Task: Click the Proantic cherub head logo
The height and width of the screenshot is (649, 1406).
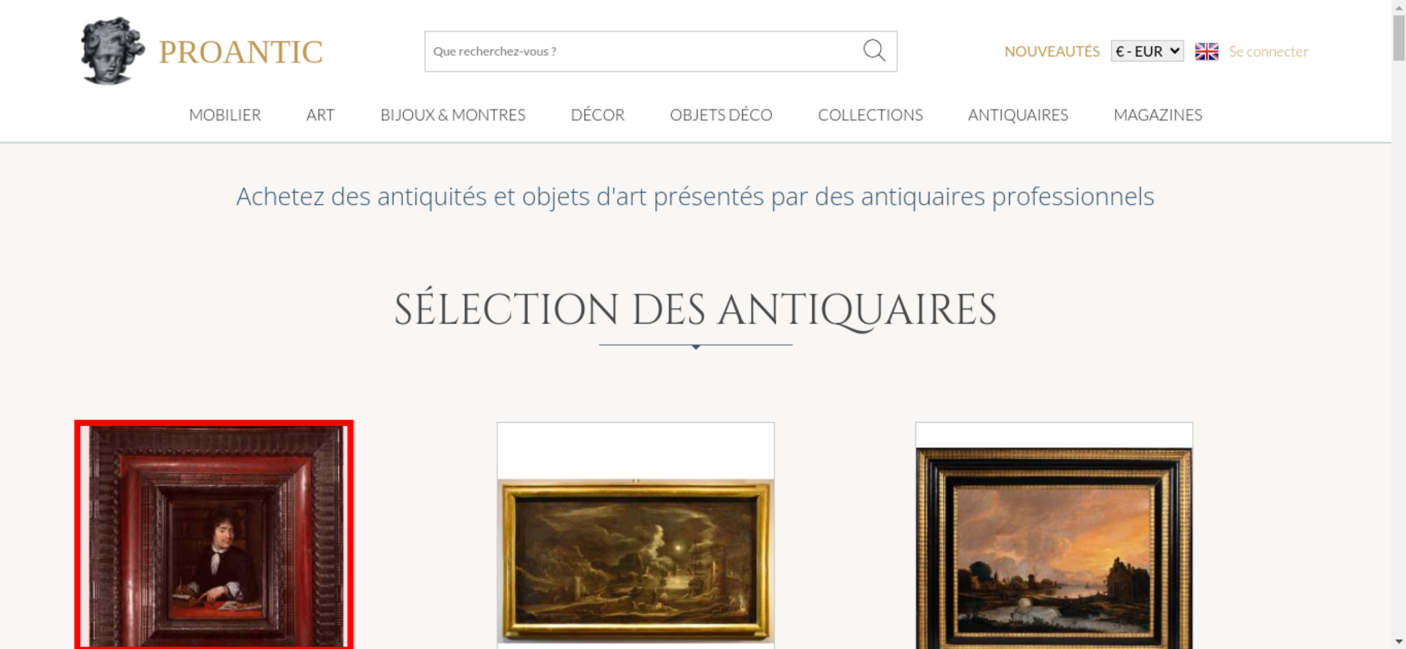Action: coord(112,51)
